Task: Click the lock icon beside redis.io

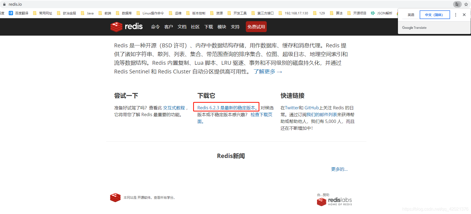Action: pos(4,4)
